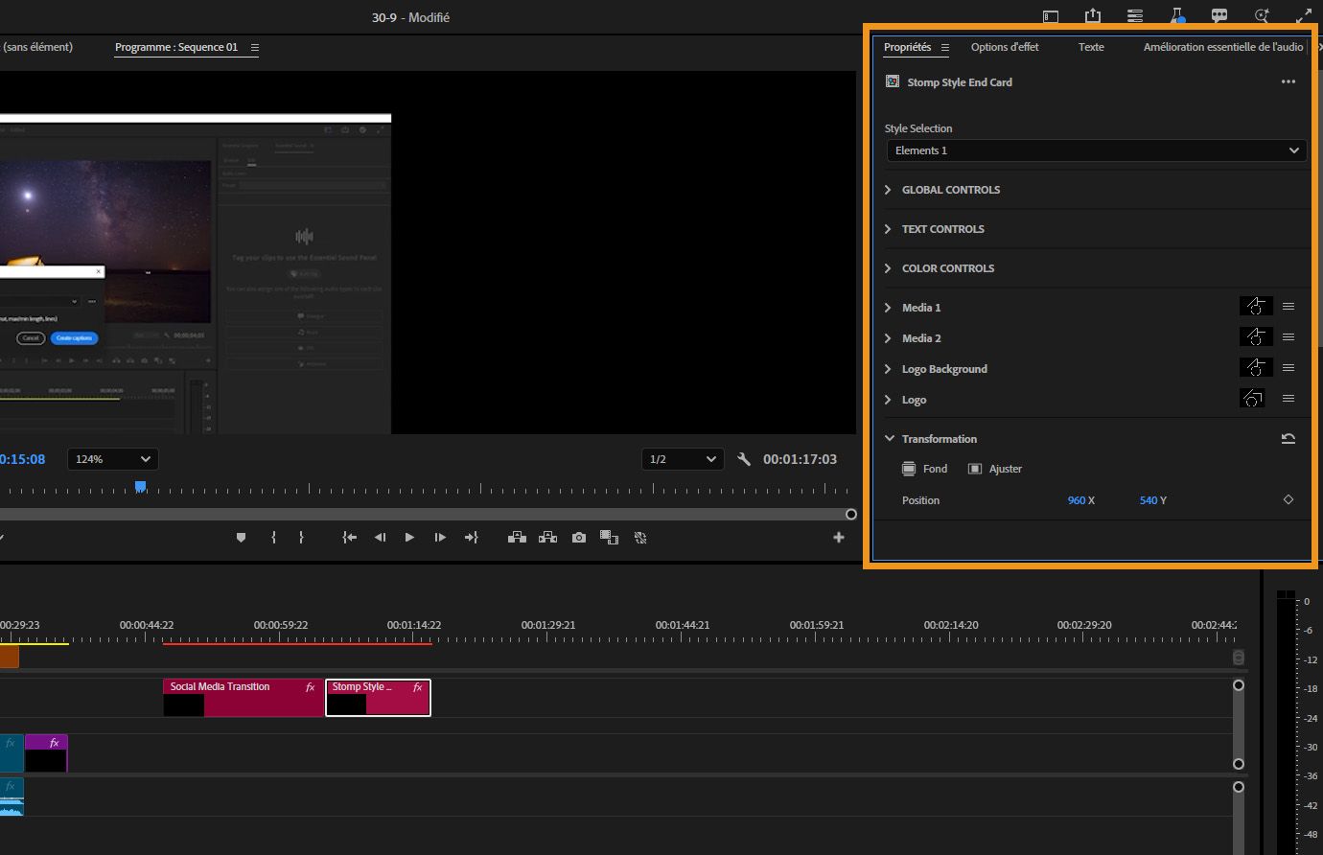The height and width of the screenshot is (855, 1323).
Task: Click the share/export icon in the top bar
Action: pyautogui.click(x=1093, y=16)
